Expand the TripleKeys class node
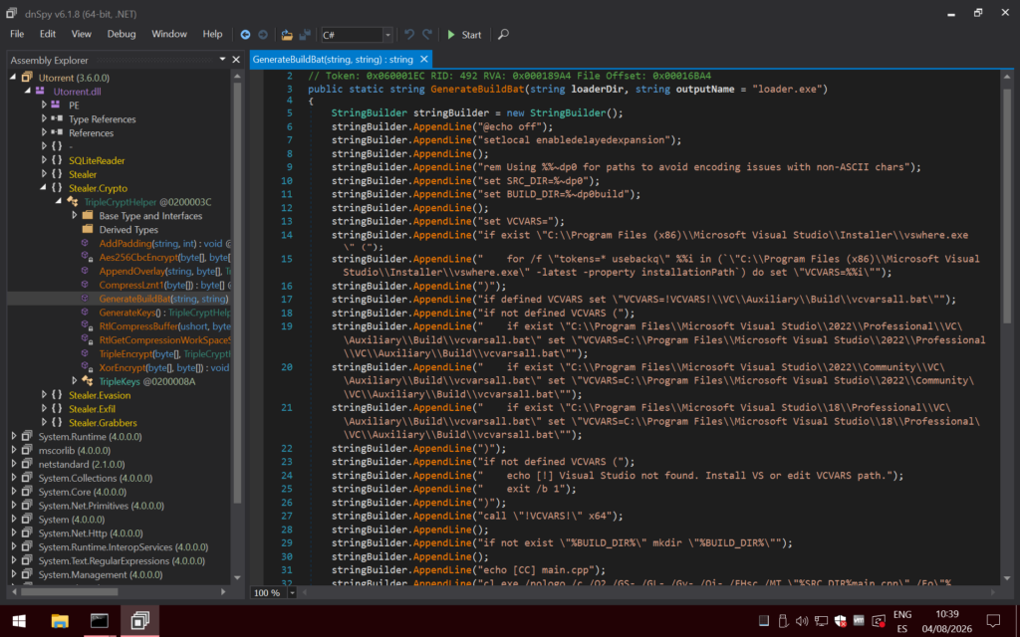Screen dimensions: 1020x637 (74, 381)
